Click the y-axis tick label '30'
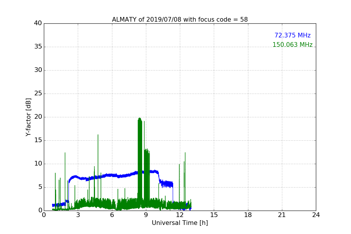This screenshot has width=351, height=234. (x=38, y=70)
